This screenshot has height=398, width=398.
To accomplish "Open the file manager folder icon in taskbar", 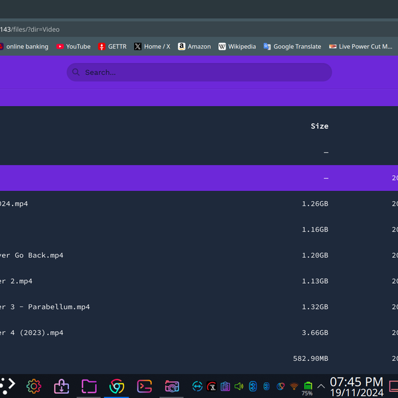I will coord(89,386).
